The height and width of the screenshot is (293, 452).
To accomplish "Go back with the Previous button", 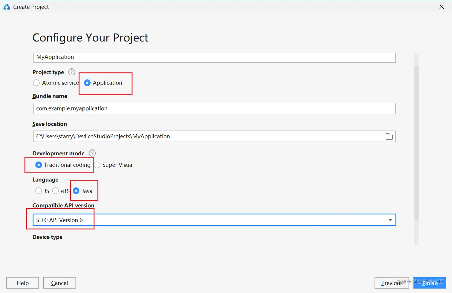I will (392, 283).
